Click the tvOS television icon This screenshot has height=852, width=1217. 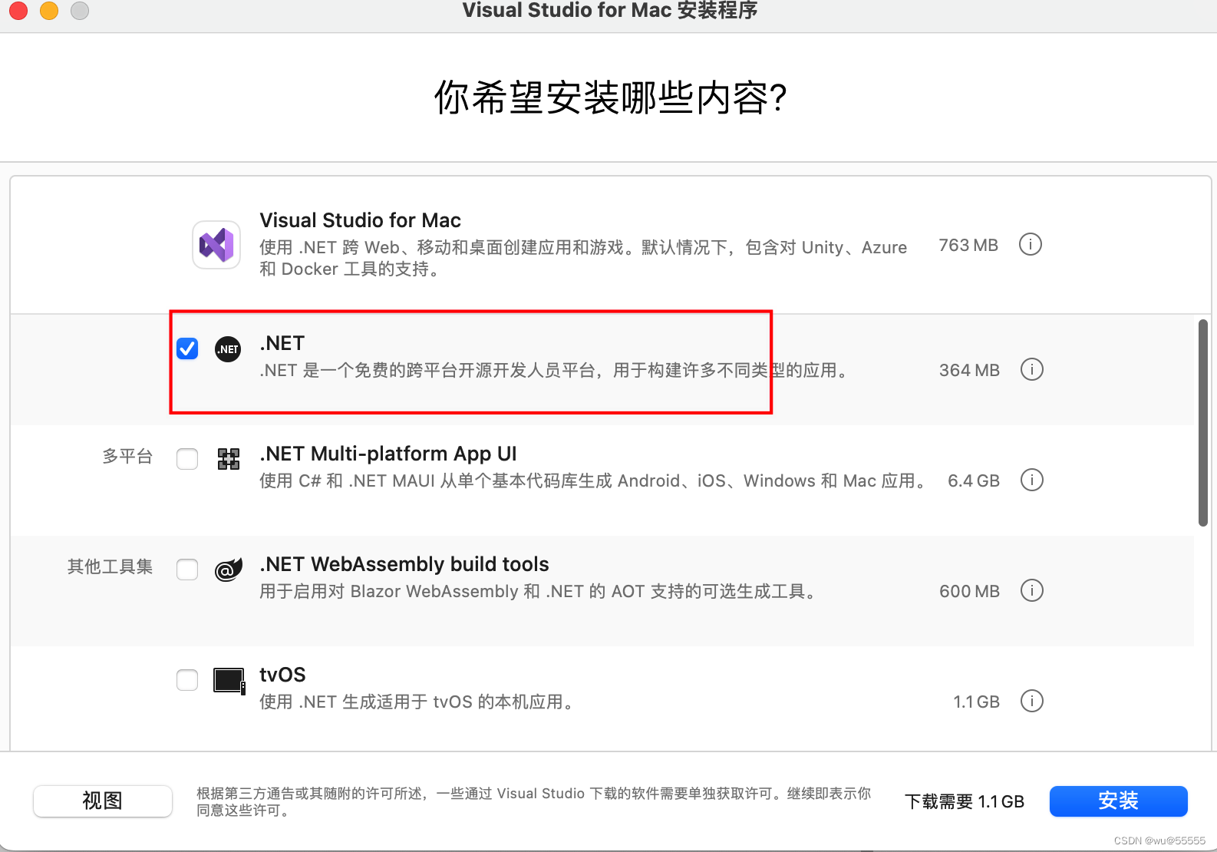pos(229,681)
